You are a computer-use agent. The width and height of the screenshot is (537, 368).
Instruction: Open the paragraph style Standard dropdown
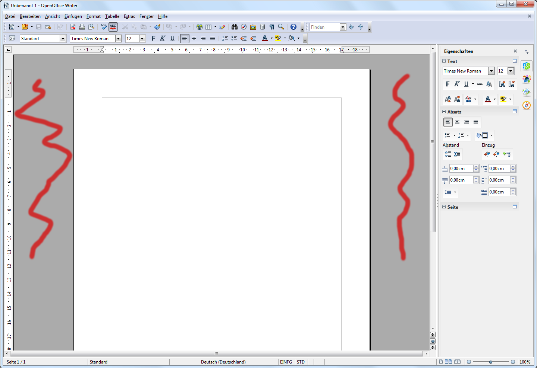[x=63, y=39]
